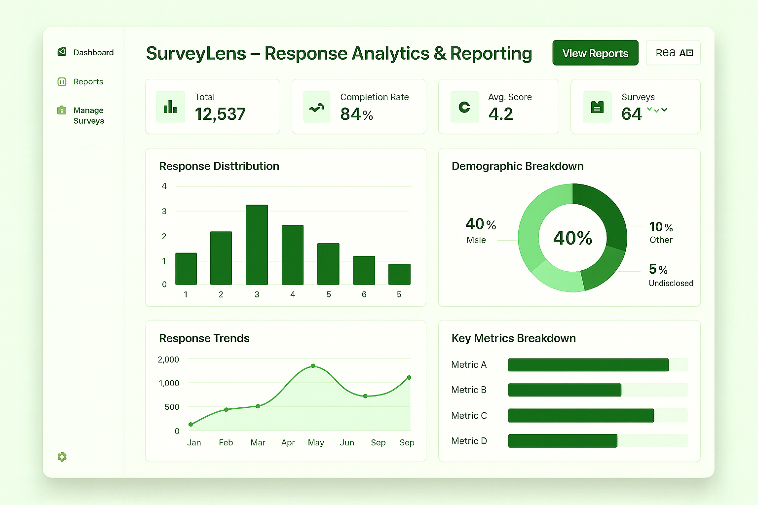Expand the middle chevron next to 64
Screen dimensions: 758x505
pyautogui.click(x=657, y=112)
